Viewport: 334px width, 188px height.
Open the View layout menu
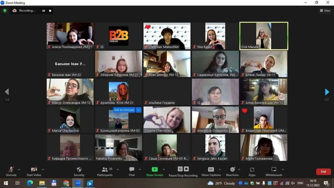[325, 11]
